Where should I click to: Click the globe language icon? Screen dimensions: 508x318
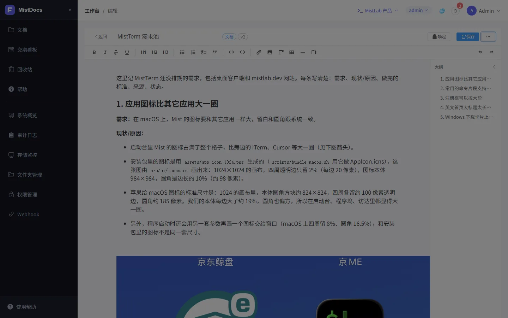coord(442,11)
